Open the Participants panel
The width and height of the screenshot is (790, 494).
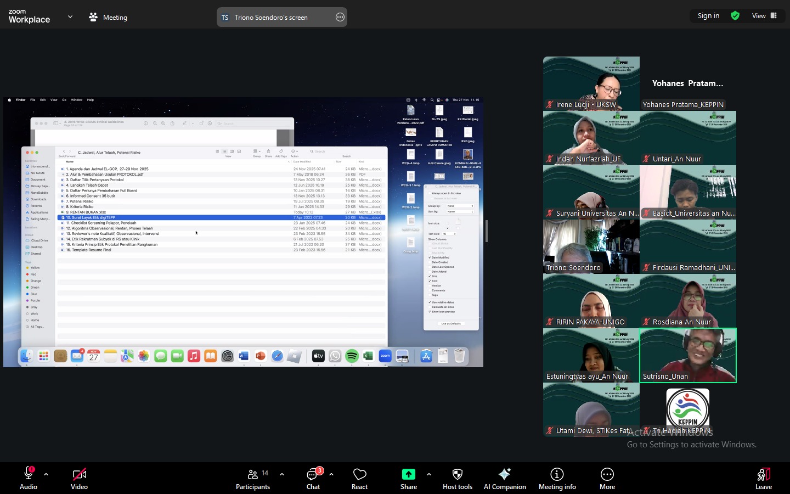[253, 474]
